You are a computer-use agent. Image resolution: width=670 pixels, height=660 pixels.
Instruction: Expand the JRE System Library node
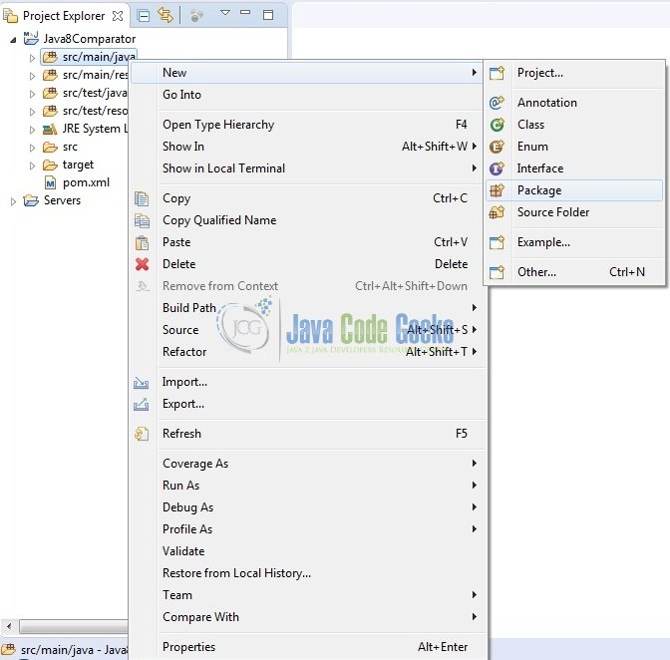point(32,130)
